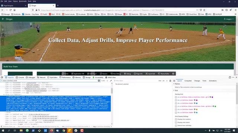
Task: Open taskbar search magnifier
Action: coord(9,130)
